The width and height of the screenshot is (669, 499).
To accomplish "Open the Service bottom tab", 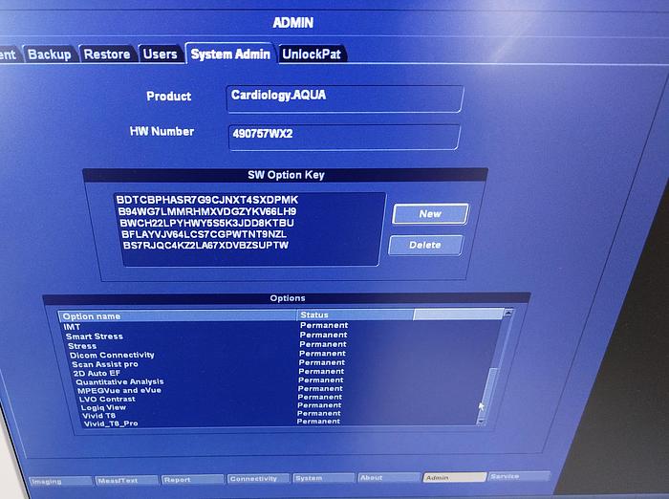I will coord(519,476).
